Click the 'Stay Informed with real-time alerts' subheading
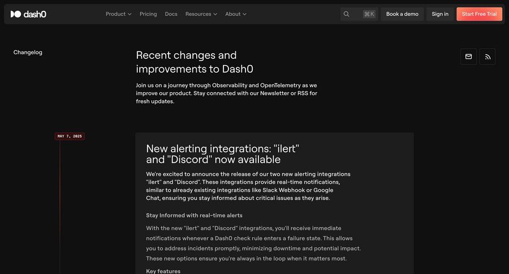The image size is (509, 274). (x=194, y=215)
